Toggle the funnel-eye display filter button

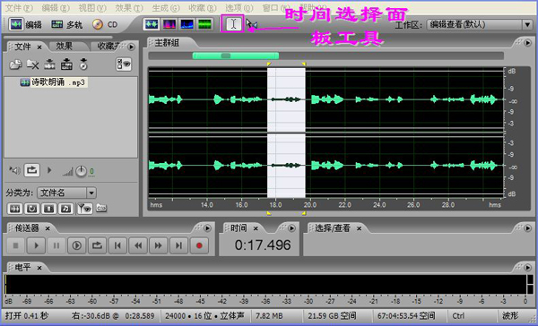pos(84,208)
